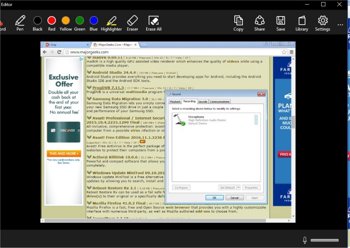Expand the Active@ KillDisk chevron
This screenshot has height=248, width=350.
pyautogui.click(x=89, y=157)
